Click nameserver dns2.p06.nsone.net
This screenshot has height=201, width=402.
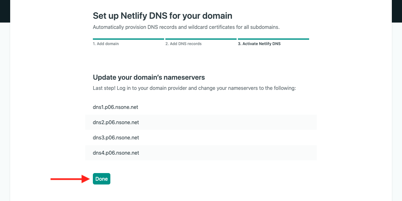tap(201, 122)
